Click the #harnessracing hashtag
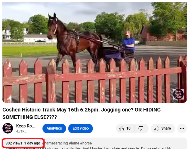The width and height of the screenshot is (190, 149). click(x=55, y=143)
